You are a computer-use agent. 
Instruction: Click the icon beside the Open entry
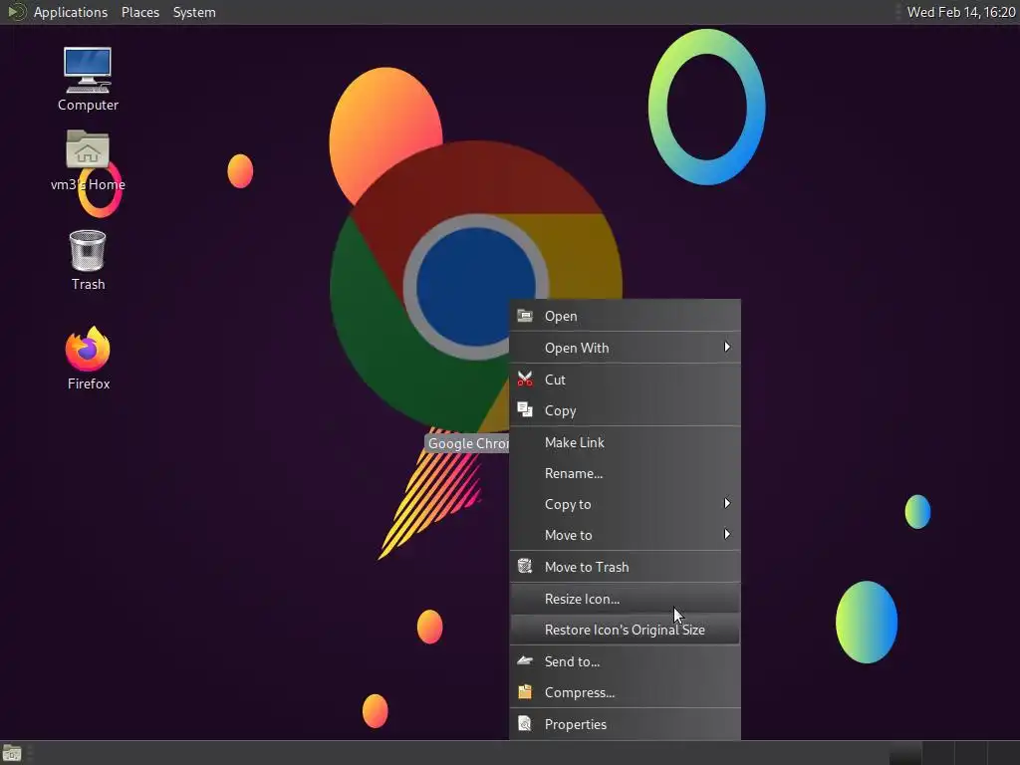click(x=525, y=316)
